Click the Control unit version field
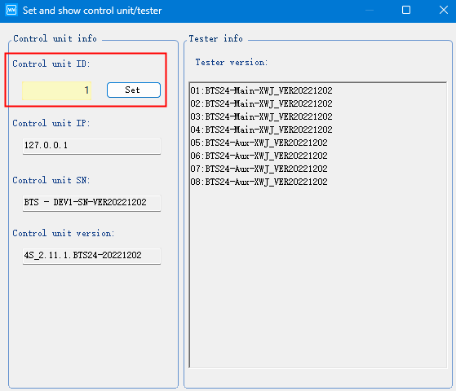This screenshot has height=391, width=456. (91, 256)
